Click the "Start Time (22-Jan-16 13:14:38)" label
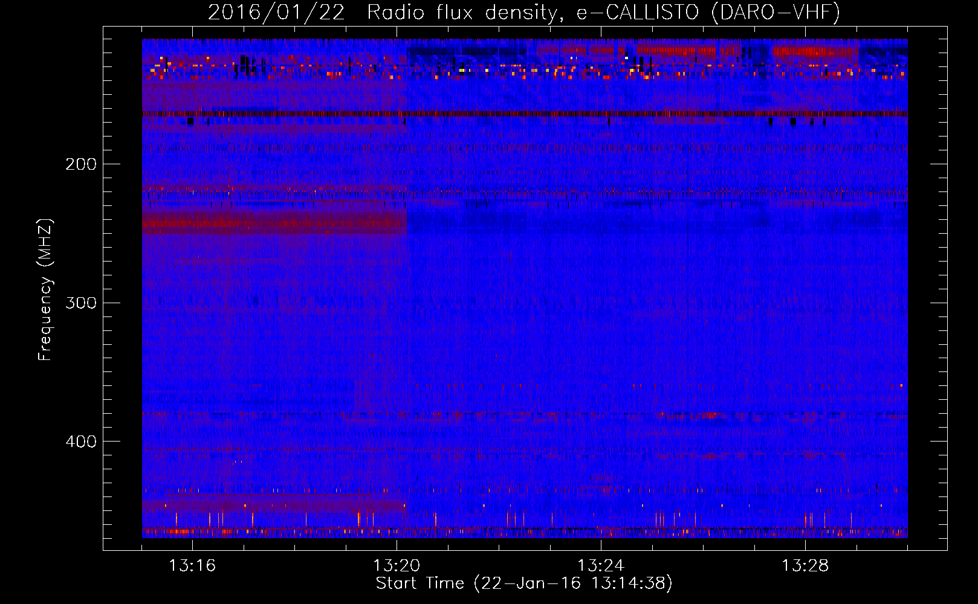Screen dimensions: 978x604 [524, 583]
